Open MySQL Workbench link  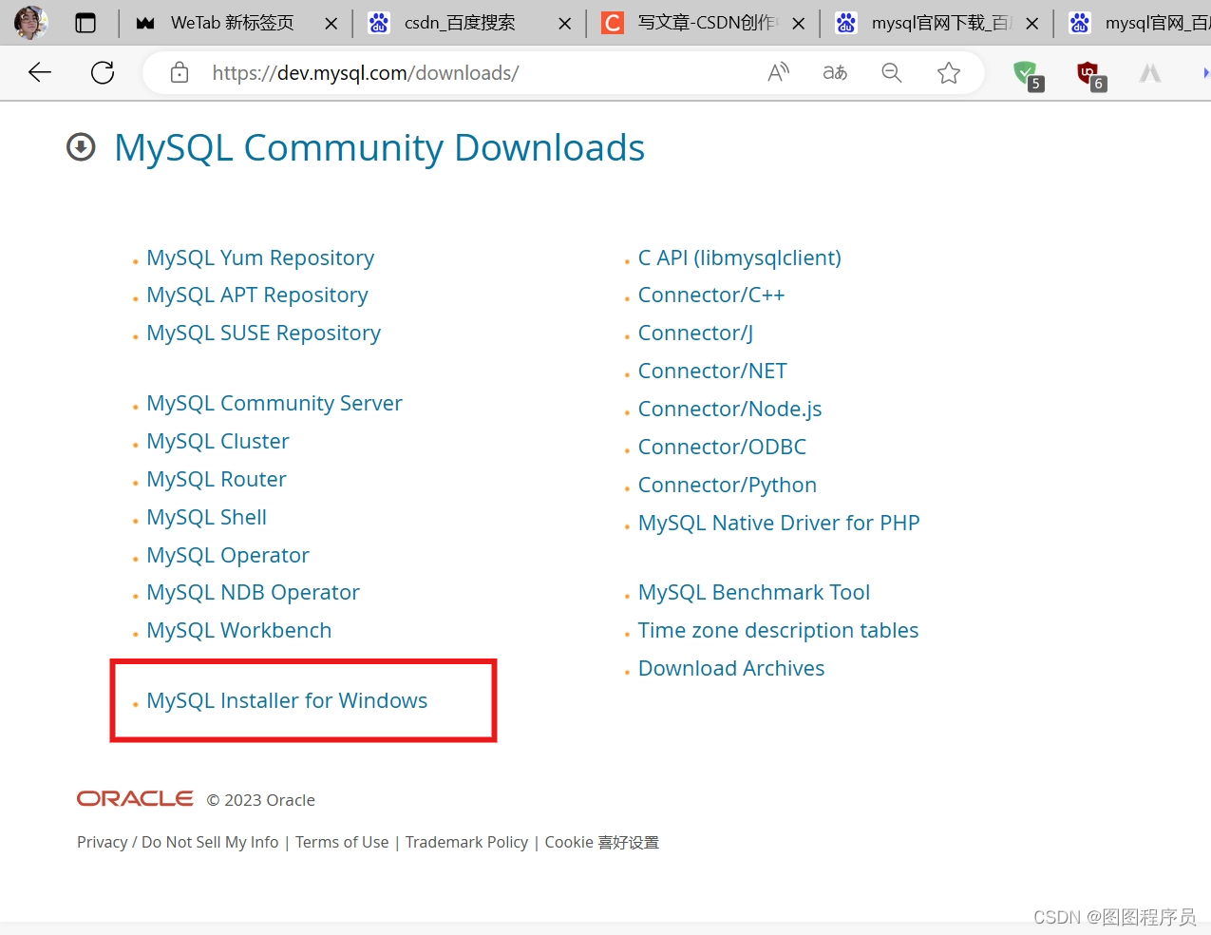click(x=238, y=631)
